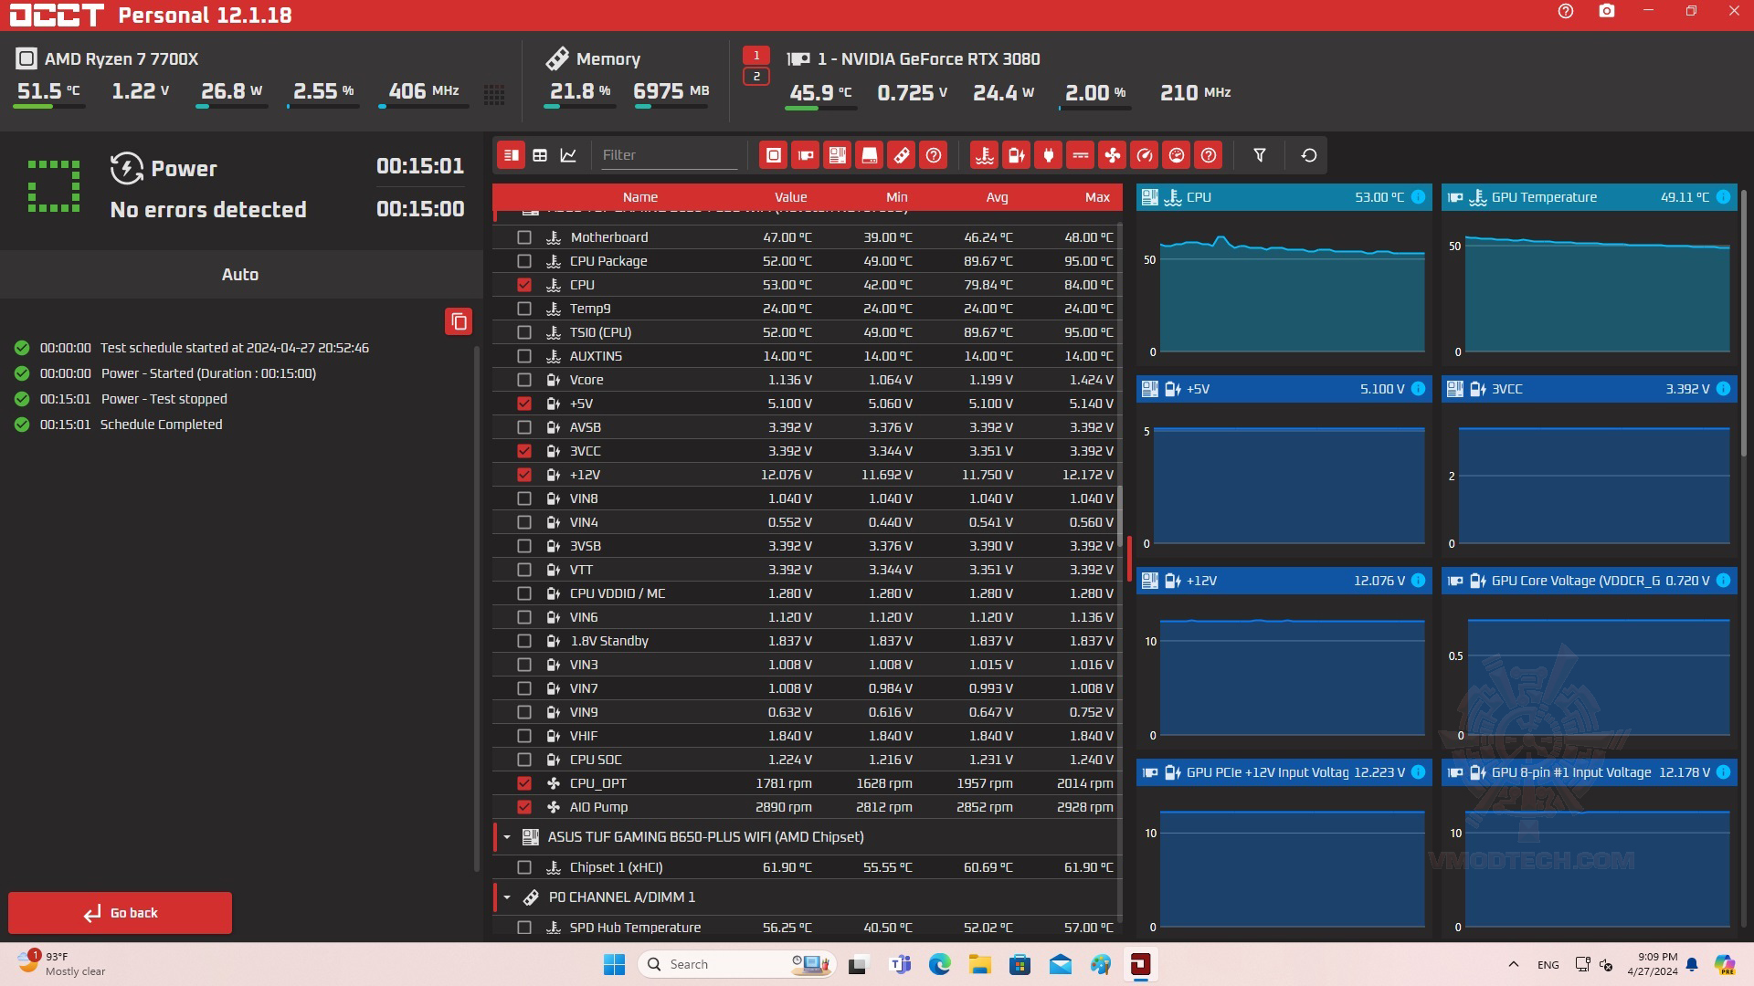Click the motherboard hardware filter icon
This screenshot has height=986, width=1754.
coord(837,155)
